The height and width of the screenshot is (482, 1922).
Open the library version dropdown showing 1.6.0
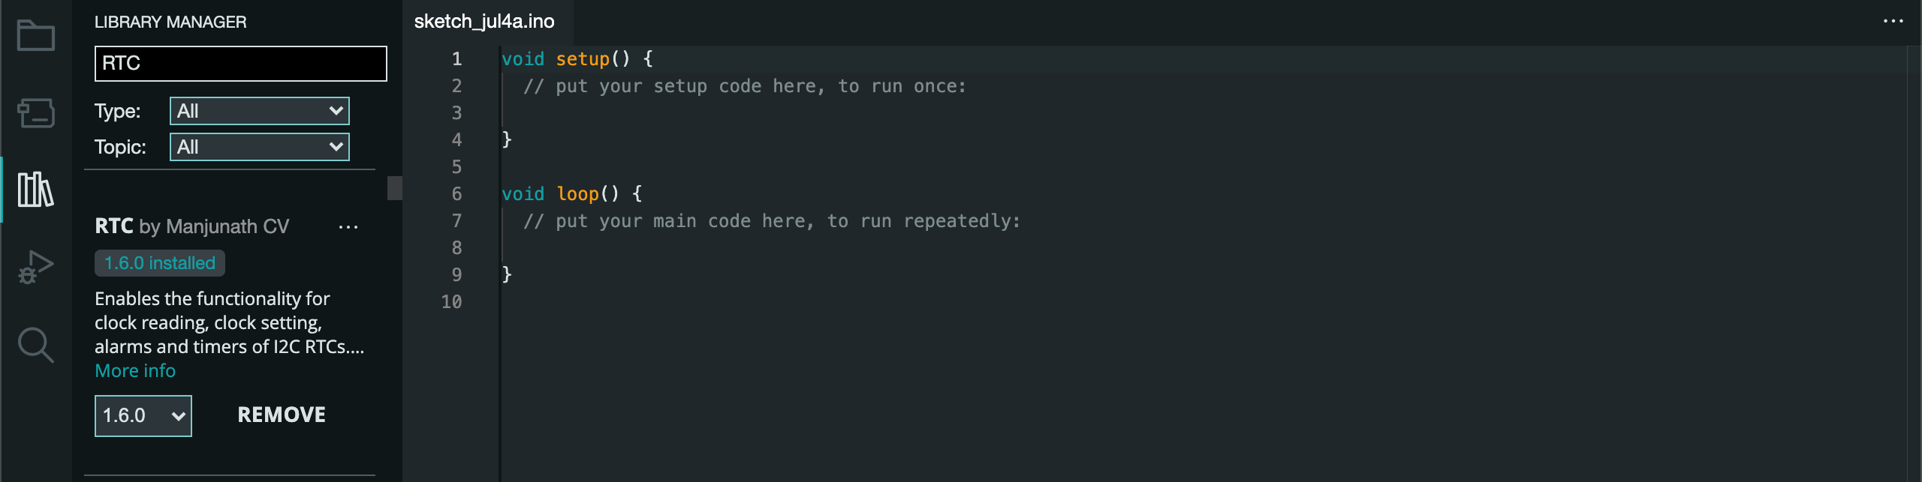coord(143,415)
